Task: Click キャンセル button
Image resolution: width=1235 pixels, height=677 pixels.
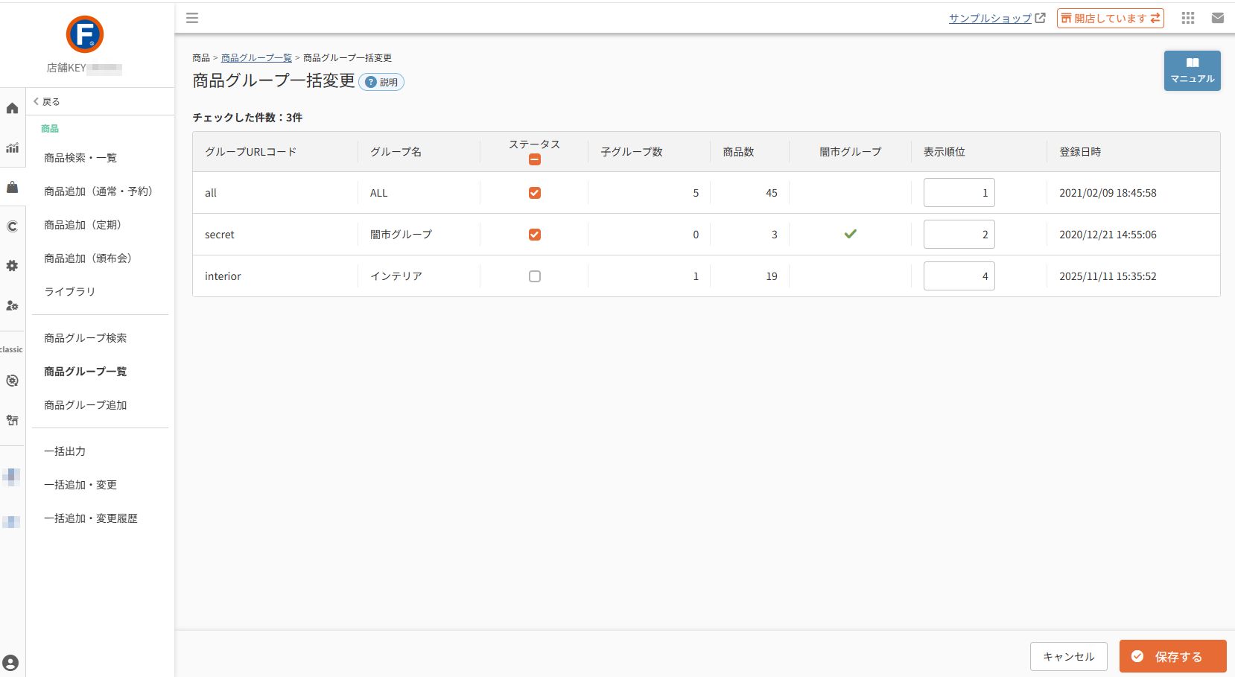Action: tap(1068, 656)
